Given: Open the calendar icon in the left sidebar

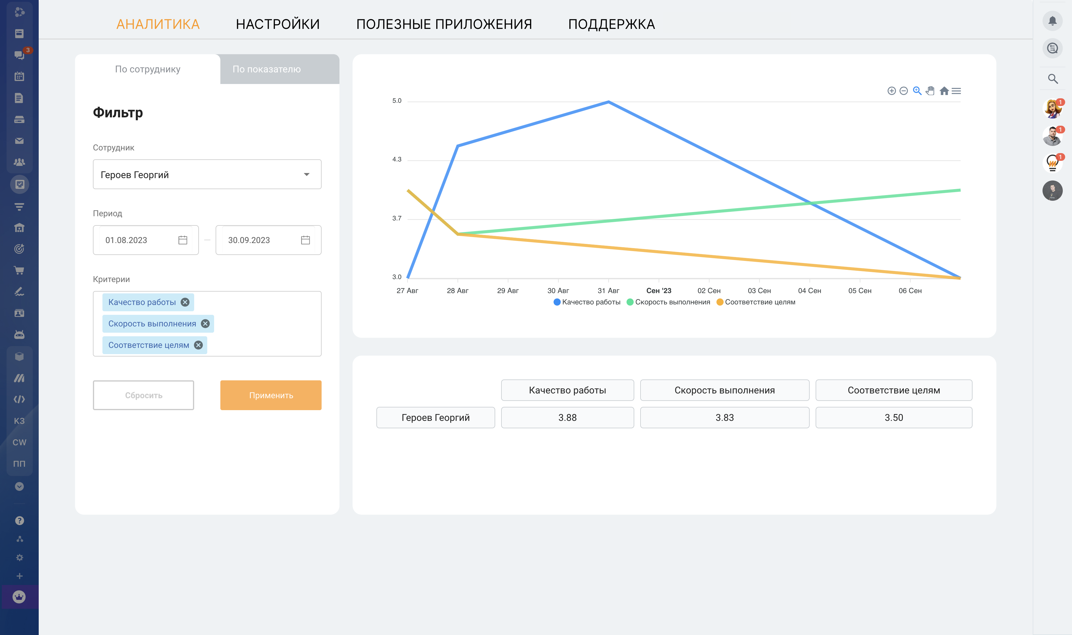Looking at the screenshot, I should [19, 76].
